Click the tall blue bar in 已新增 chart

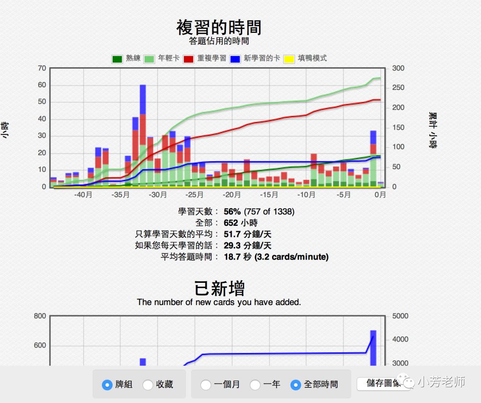(373, 348)
